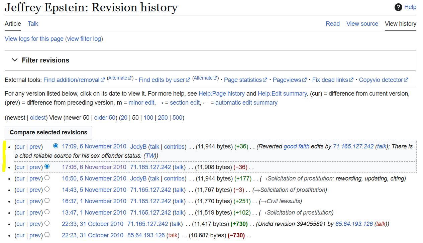Select the View history tab
The height and width of the screenshot is (243, 423).
pos(401,24)
